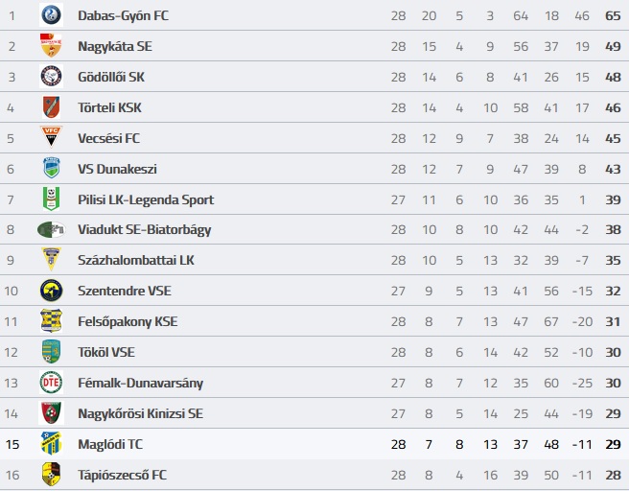Select the highlighted Maglódi TC row
Screen dimensions: 629x491
(314, 444)
